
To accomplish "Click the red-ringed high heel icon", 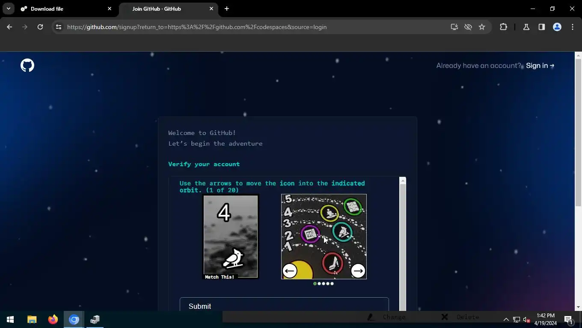I will [x=333, y=263].
